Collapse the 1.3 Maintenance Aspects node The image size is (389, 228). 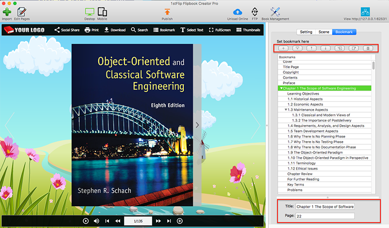(286, 110)
